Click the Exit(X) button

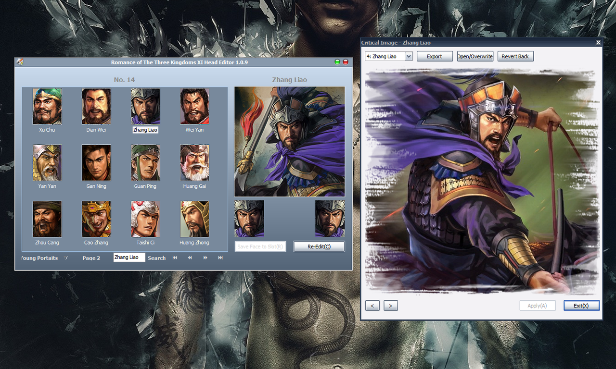click(582, 306)
